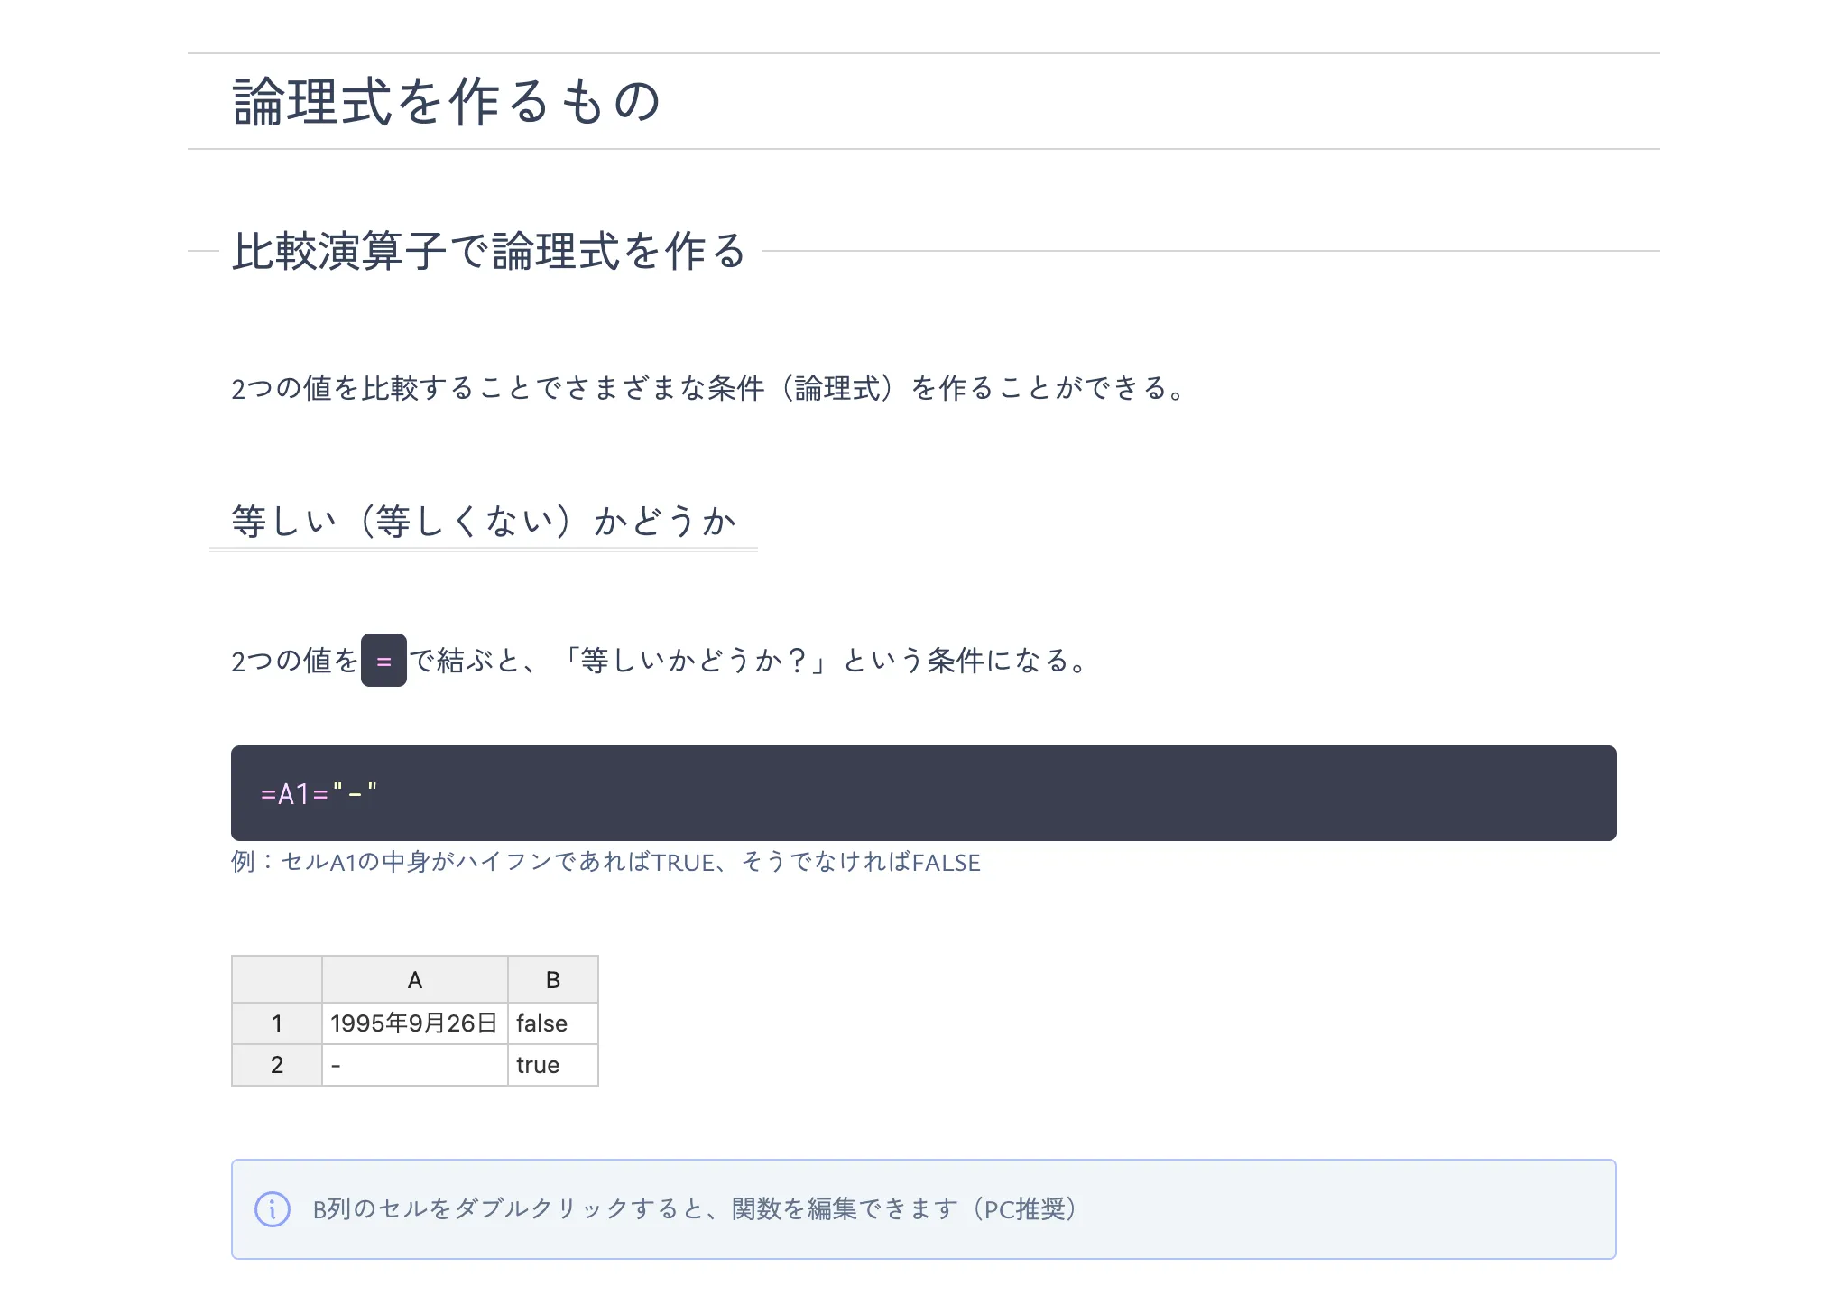1848x1314 pixels.
Task: Click row header 1
Action: coord(276,1023)
